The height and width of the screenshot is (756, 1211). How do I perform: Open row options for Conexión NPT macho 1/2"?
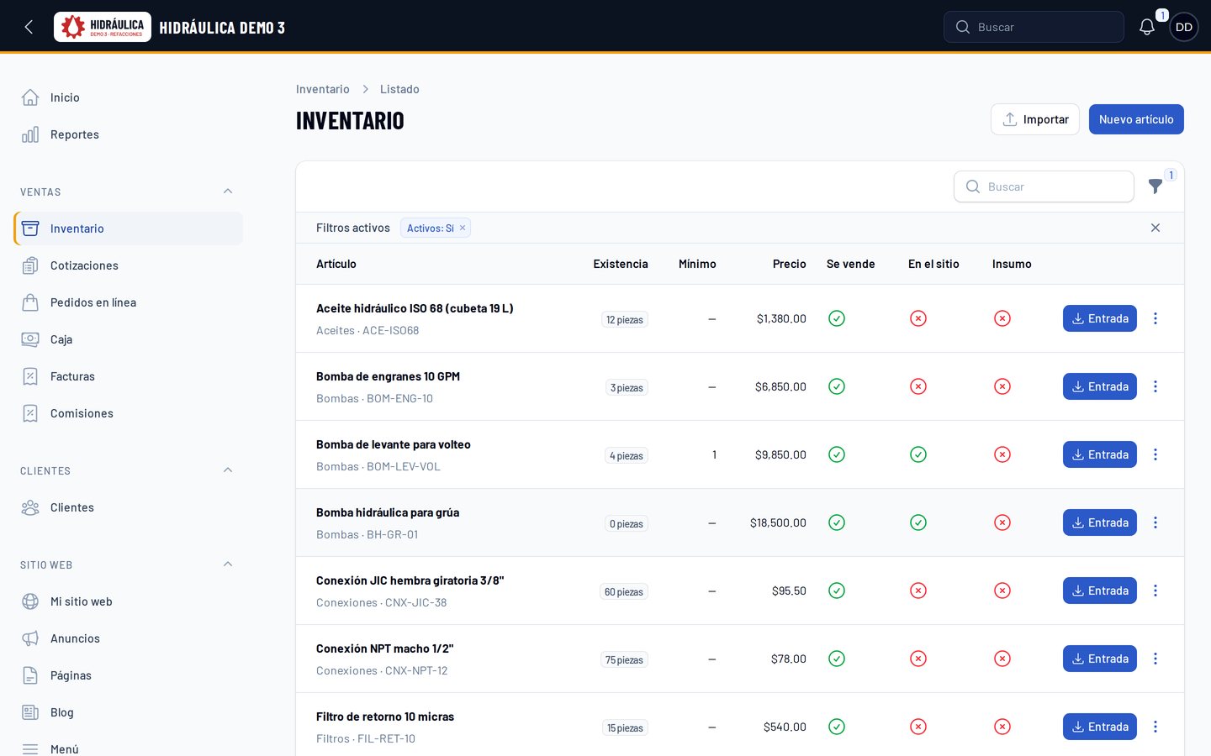(1155, 659)
